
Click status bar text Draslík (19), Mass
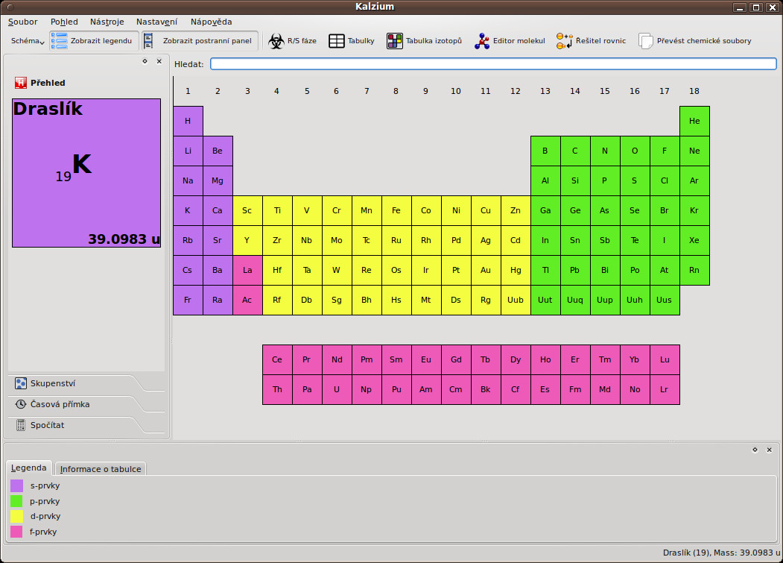(x=721, y=553)
